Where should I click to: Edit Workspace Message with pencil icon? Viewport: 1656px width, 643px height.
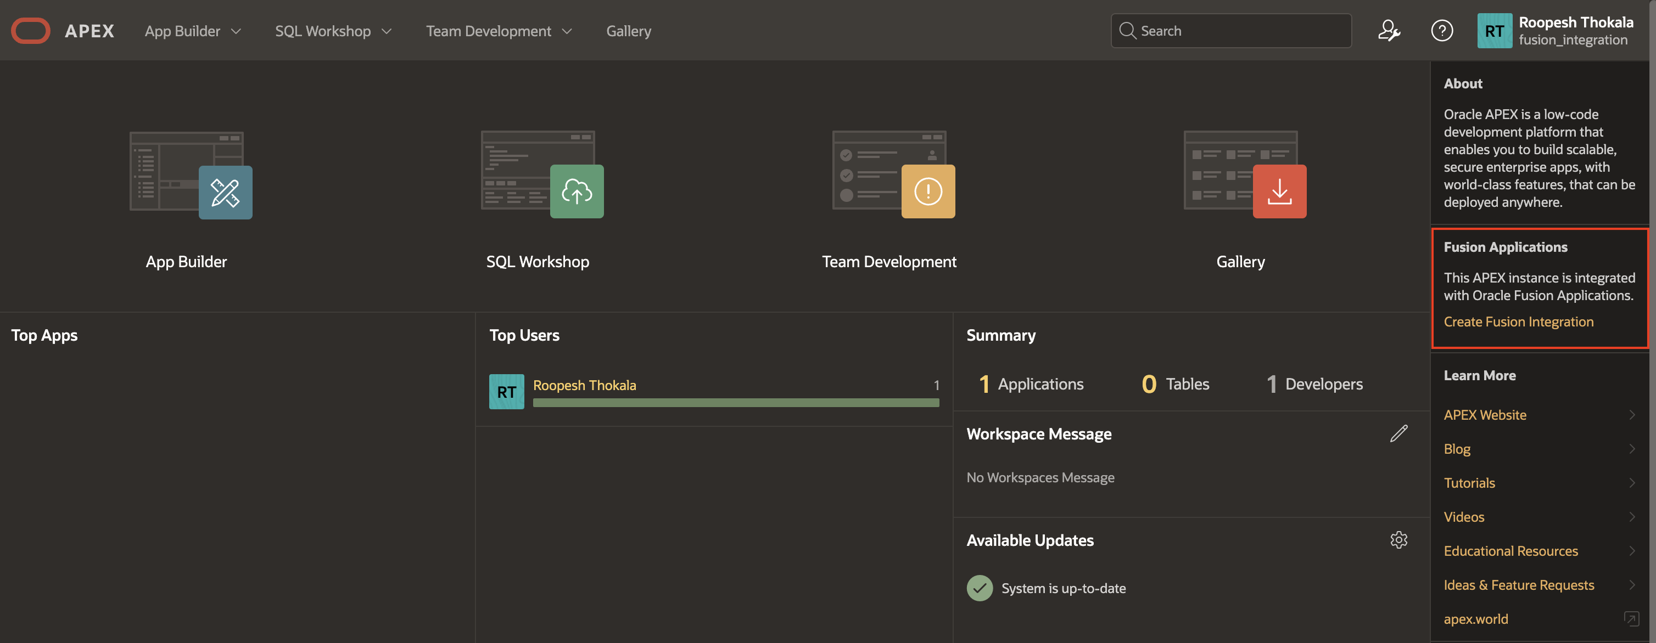(x=1398, y=433)
